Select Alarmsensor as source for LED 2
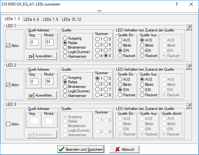This screenshot has height=155, width=199. 65,95
